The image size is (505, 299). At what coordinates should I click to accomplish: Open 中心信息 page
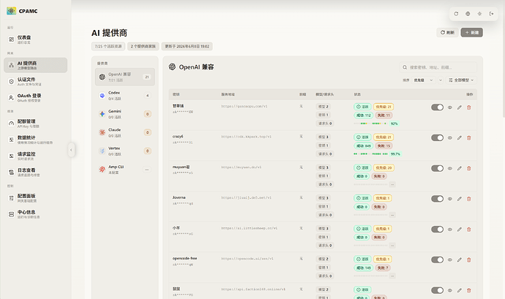coord(35,214)
